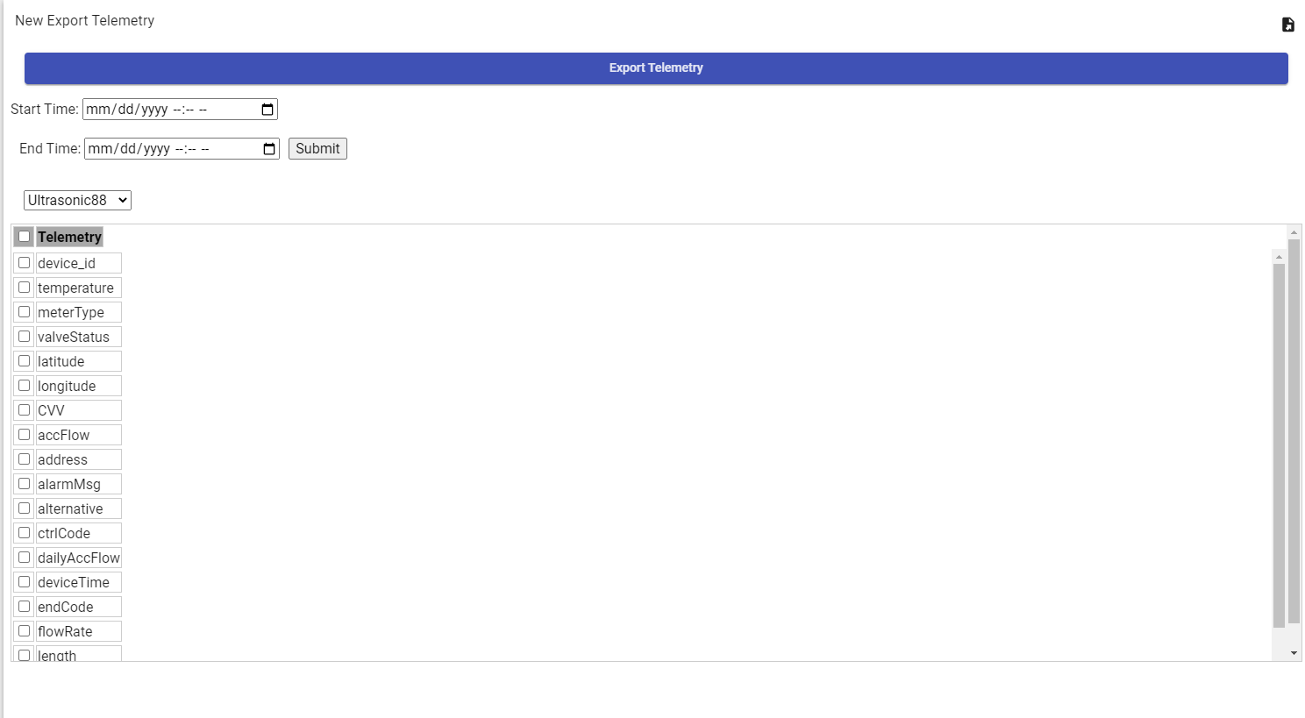Select all via the Telemetry header checkbox
1305x718 pixels.
click(24, 236)
